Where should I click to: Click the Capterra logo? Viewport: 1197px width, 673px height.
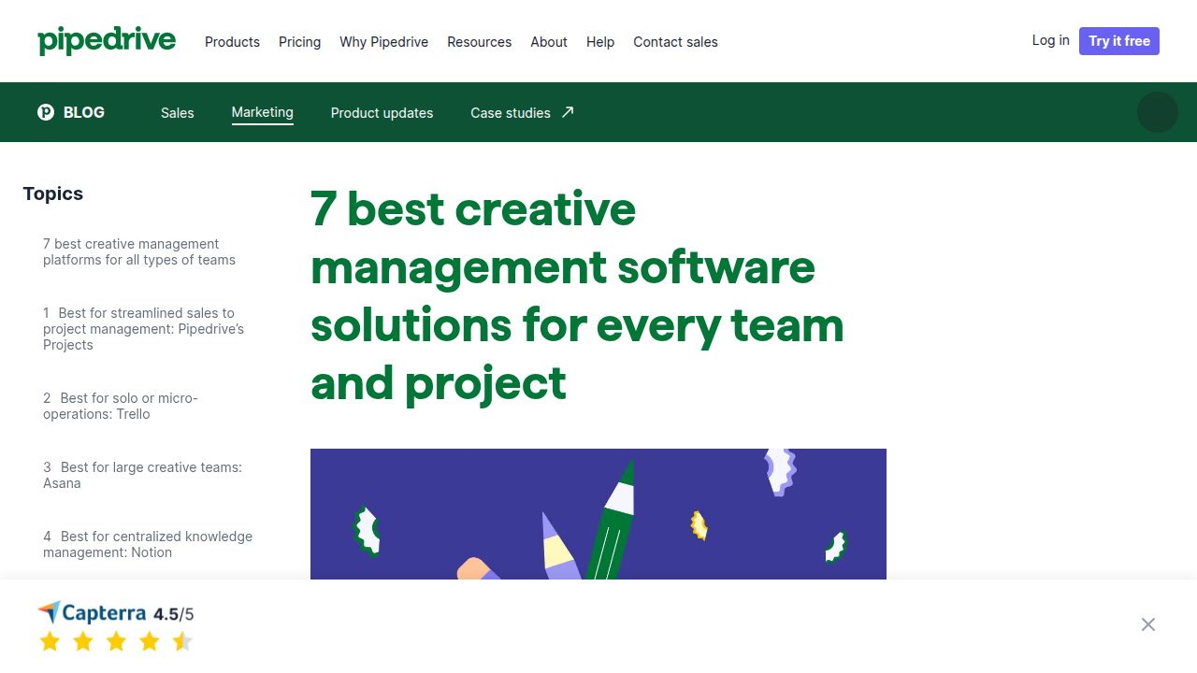coord(92,613)
